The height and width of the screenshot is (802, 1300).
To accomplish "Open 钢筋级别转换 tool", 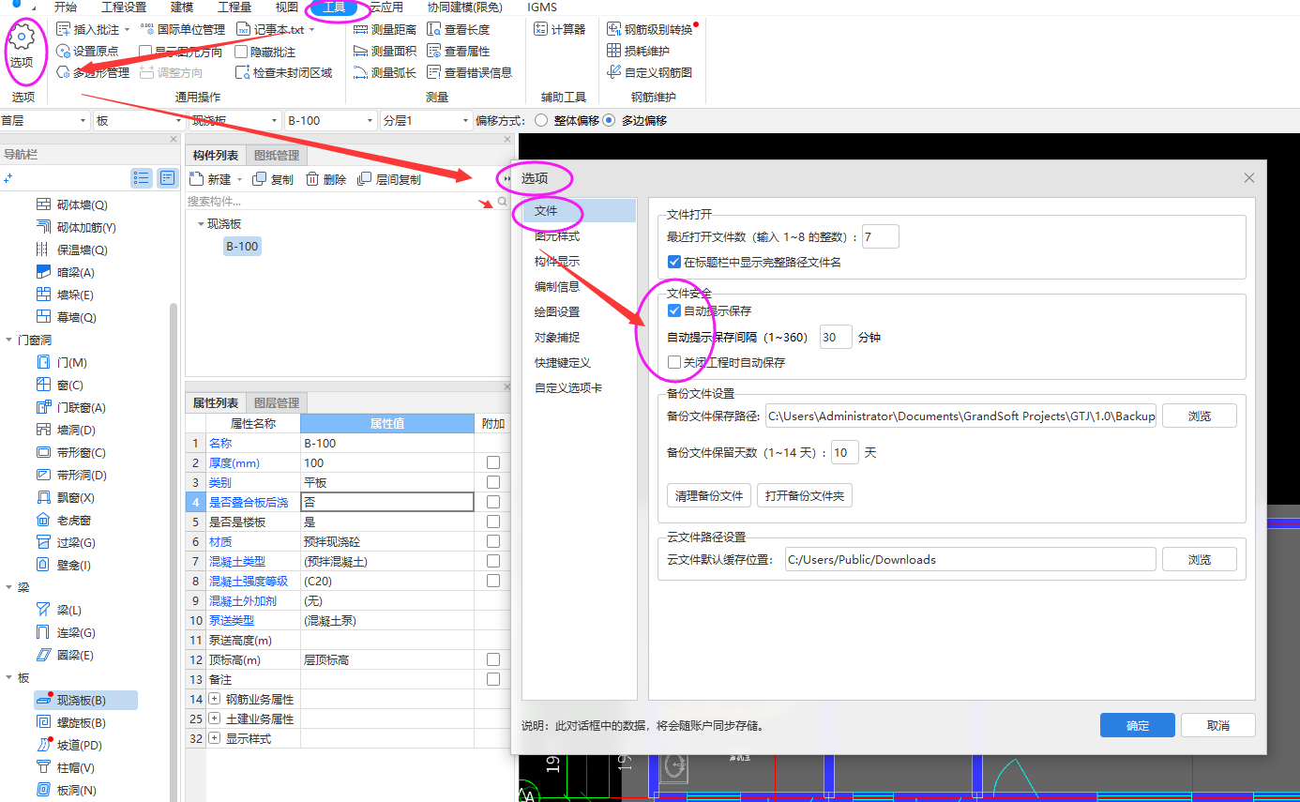I will point(650,30).
